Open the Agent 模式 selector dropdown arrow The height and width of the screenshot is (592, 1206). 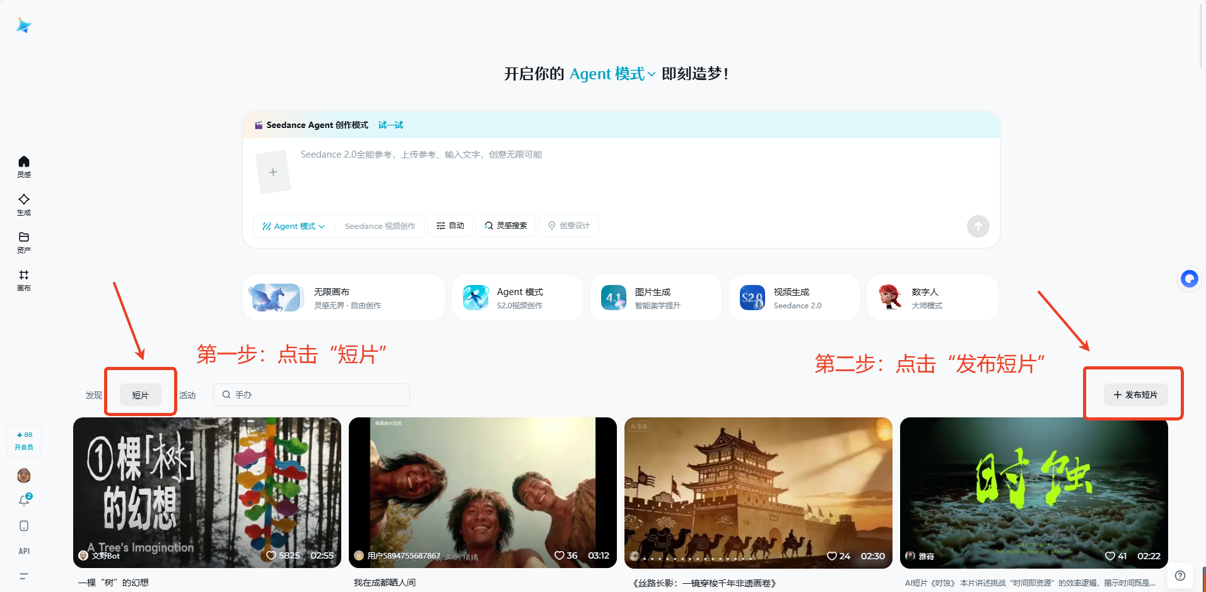(322, 226)
